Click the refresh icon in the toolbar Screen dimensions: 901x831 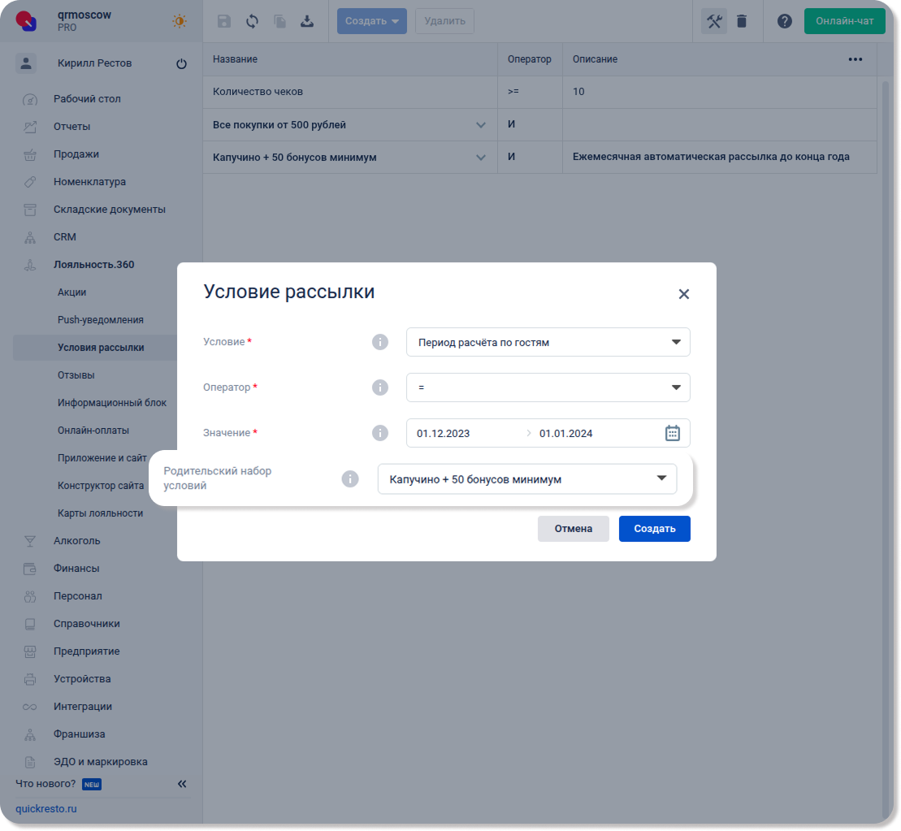252,21
